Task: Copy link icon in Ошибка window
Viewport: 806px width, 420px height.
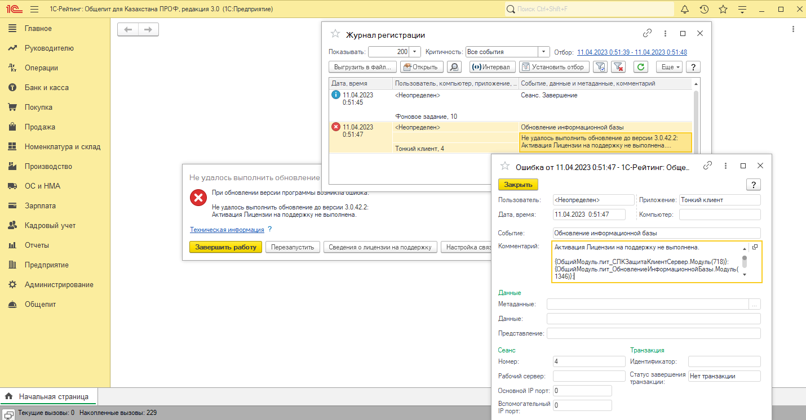Action: [708, 166]
